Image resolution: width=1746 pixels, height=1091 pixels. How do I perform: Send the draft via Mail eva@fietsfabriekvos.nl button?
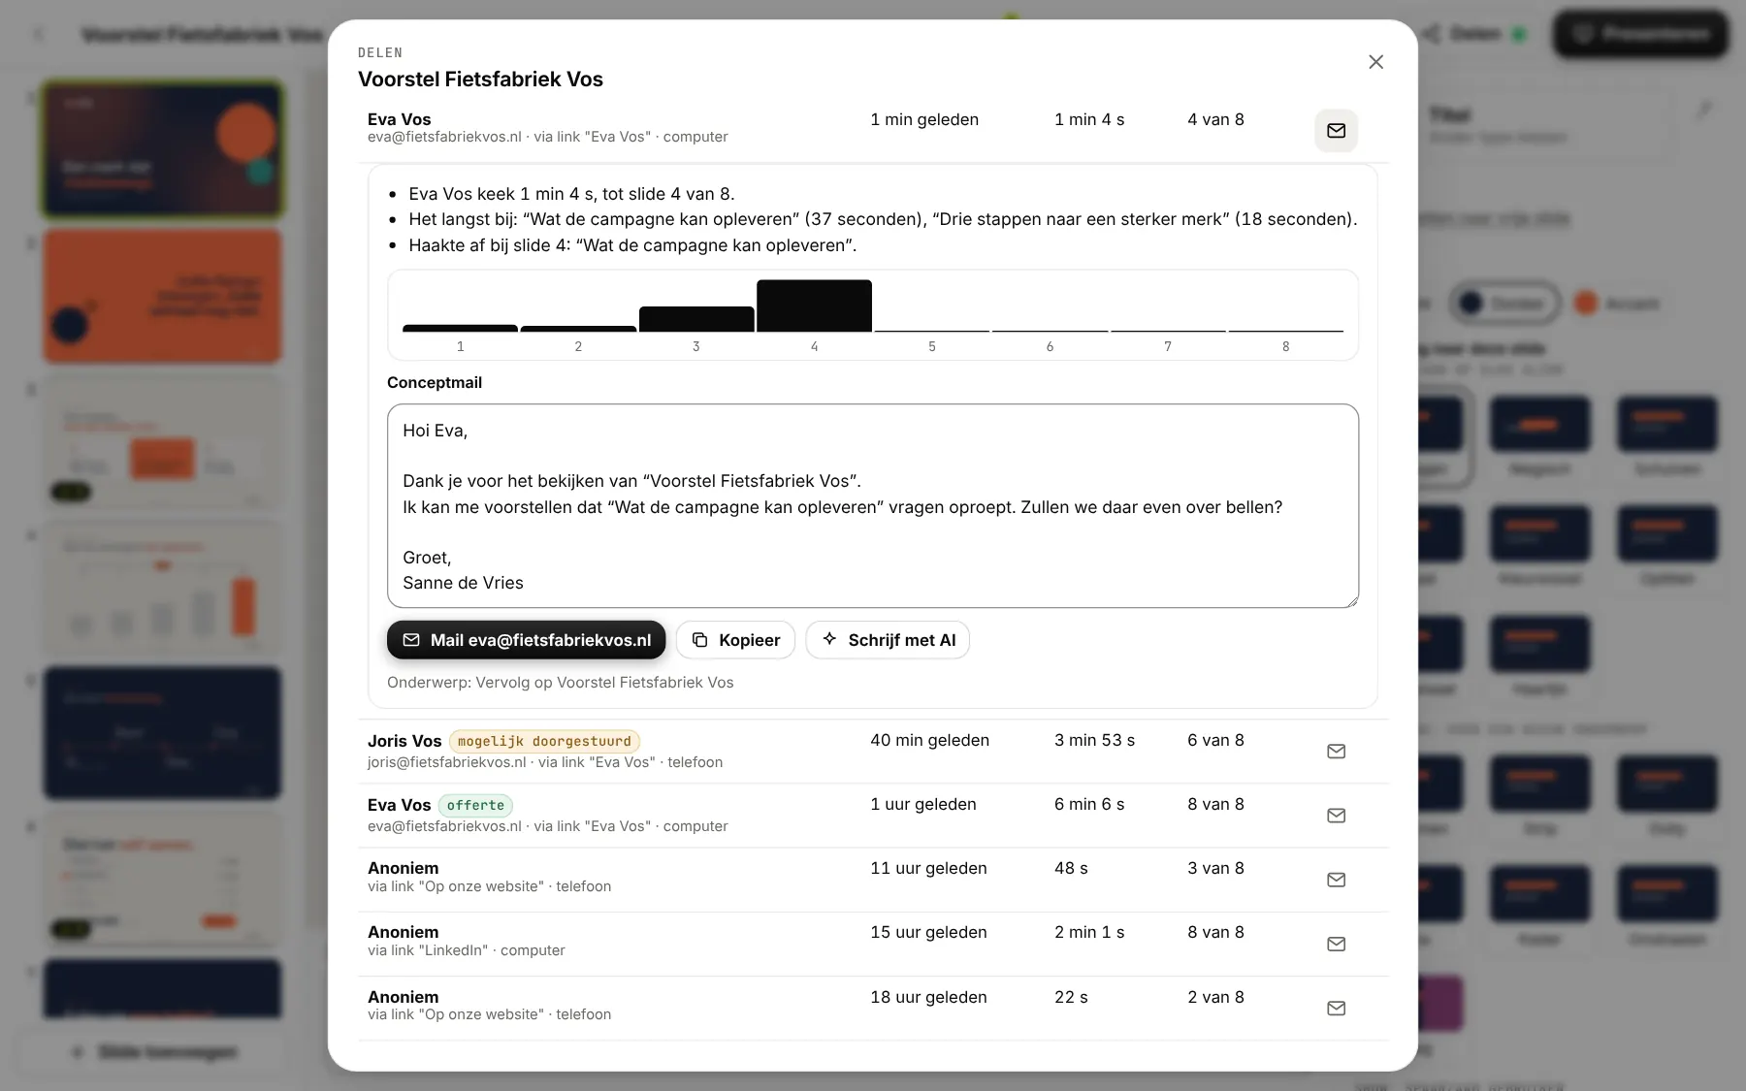pyautogui.click(x=526, y=640)
